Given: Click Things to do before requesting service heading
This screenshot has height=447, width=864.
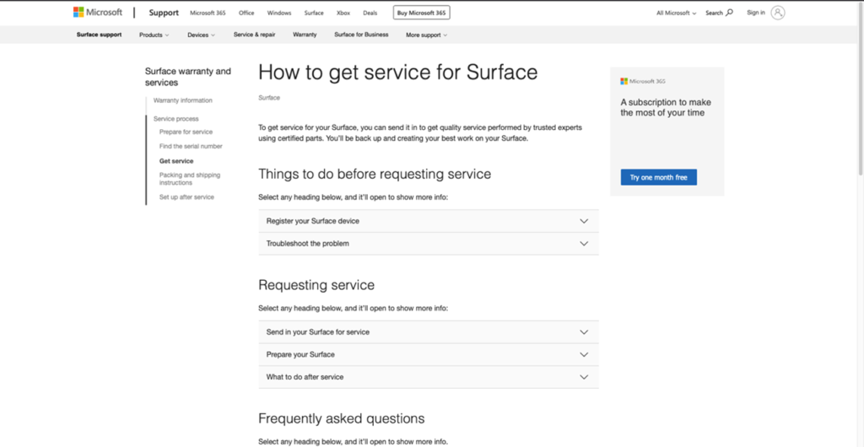Looking at the screenshot, I should click(375, 174).
